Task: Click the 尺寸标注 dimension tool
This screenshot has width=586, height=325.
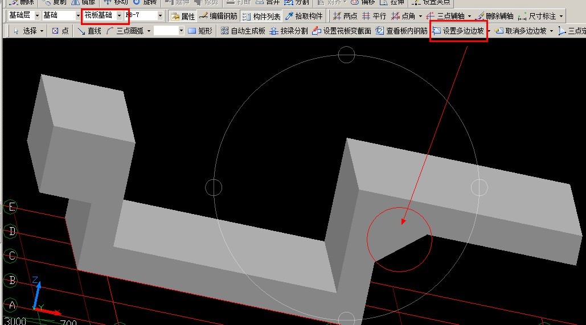Action: pyautogui.click(x=538, y=16)
